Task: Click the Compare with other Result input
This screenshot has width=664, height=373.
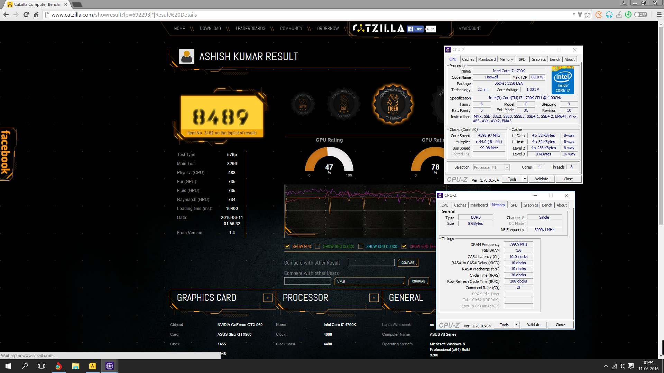Action: [371, 262]
